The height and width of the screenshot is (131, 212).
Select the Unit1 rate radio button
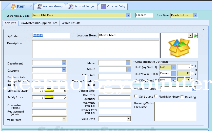pos(192,67)
